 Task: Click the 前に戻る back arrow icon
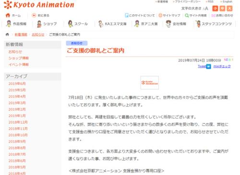coord(34,15)
